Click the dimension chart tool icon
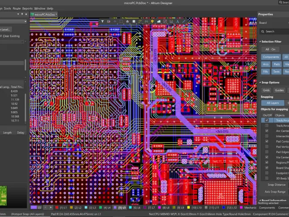The image size is (289, 217). (x=171, y=22)
